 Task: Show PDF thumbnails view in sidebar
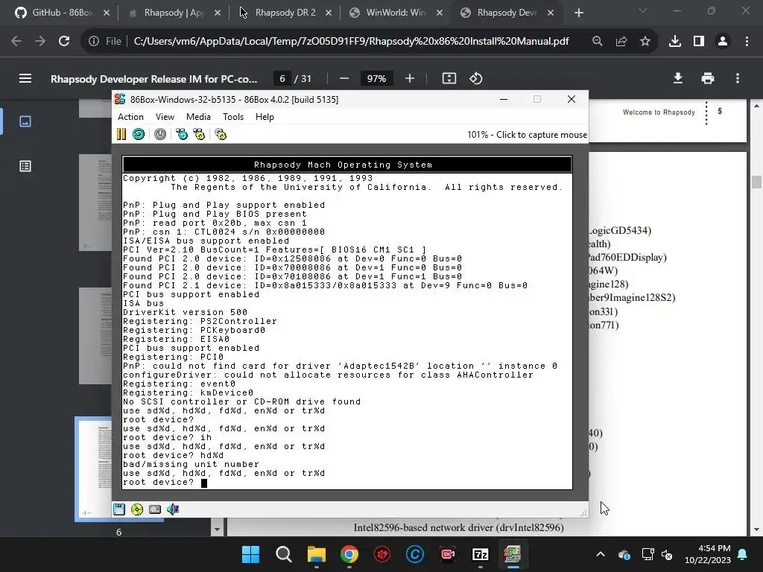[25, 121]
